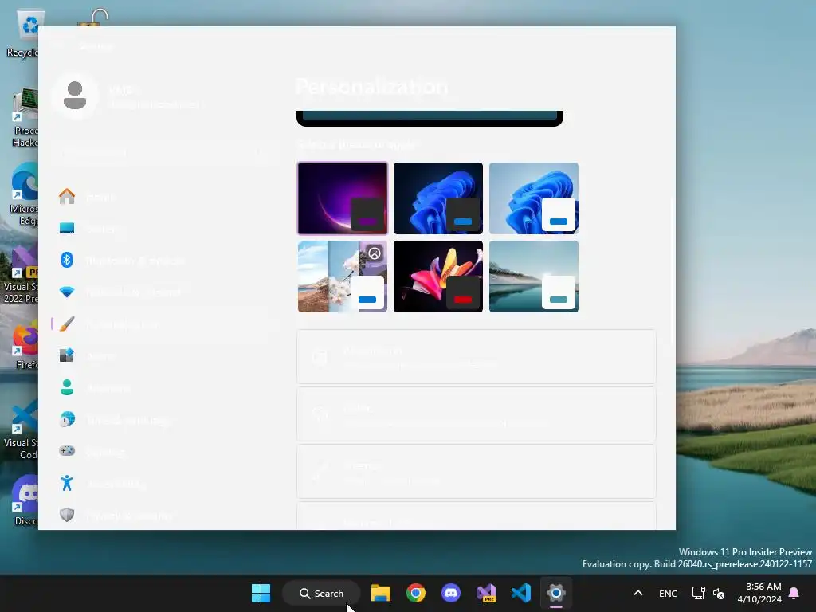Open Visual Studio Code from taskbar
The width and height of the screenshot is (816, 612).
point(521,593)
